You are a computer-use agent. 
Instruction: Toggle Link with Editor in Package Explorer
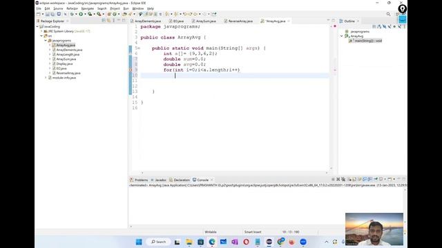pos(108,21)
